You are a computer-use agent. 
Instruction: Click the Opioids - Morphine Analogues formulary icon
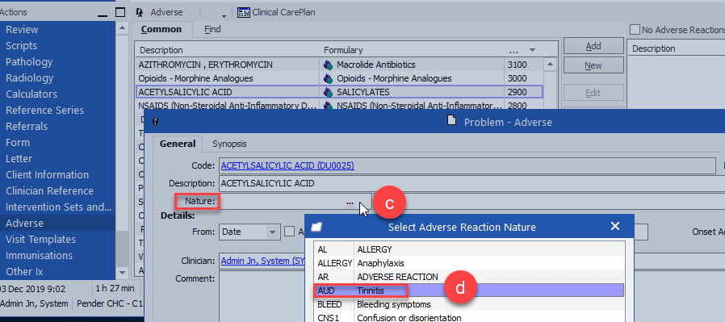point(328,78)
